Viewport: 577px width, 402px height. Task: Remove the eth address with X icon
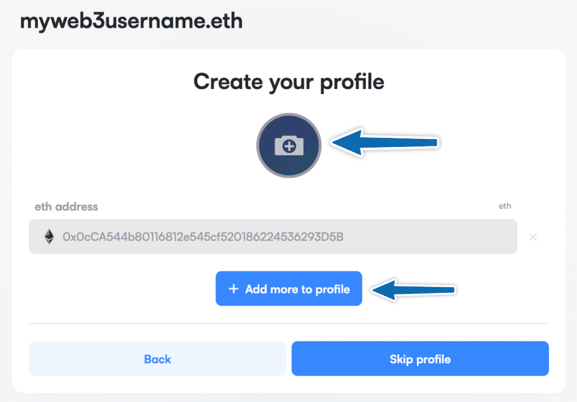pos(532,237)
